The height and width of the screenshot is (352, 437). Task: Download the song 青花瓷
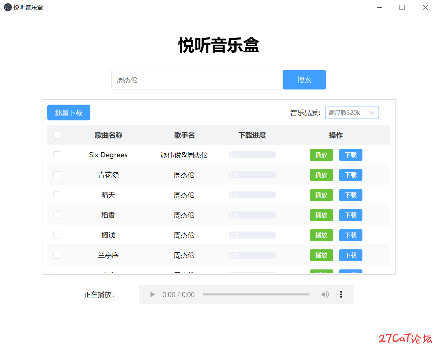coord(351,175)
